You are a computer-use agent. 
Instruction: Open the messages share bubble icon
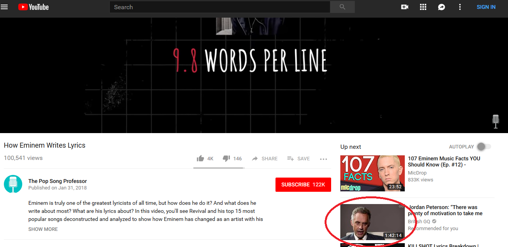coord(442,7)
